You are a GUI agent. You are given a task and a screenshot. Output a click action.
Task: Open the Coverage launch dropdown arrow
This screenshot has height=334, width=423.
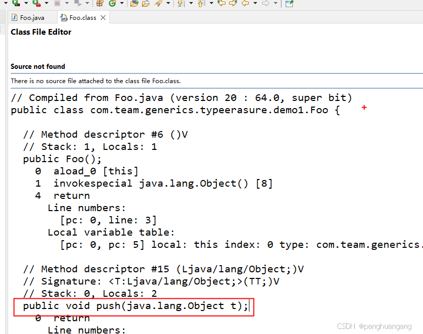coord(26,3)
